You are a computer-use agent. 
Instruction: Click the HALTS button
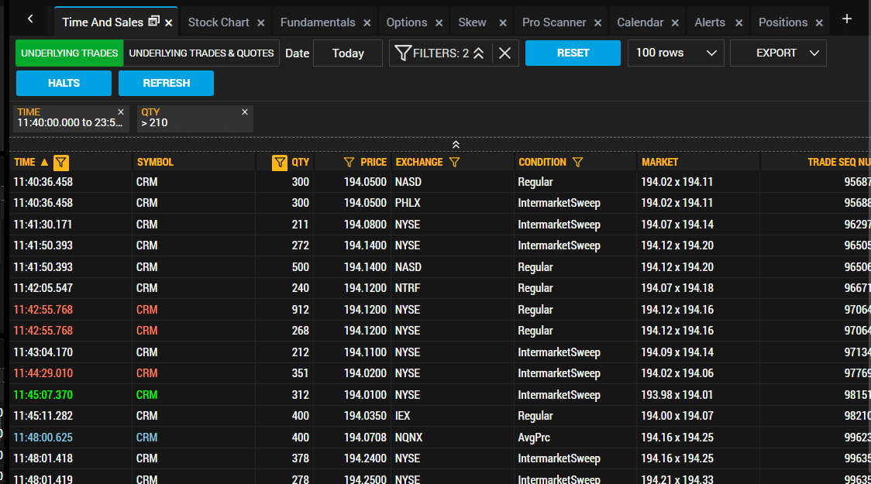tap(64, 84)
